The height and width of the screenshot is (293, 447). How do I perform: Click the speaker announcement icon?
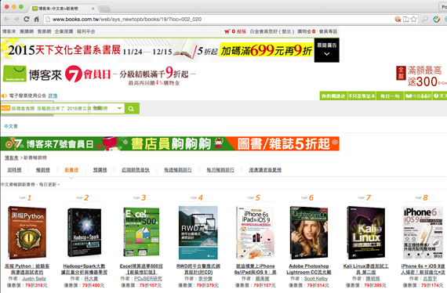pos(4,96)
